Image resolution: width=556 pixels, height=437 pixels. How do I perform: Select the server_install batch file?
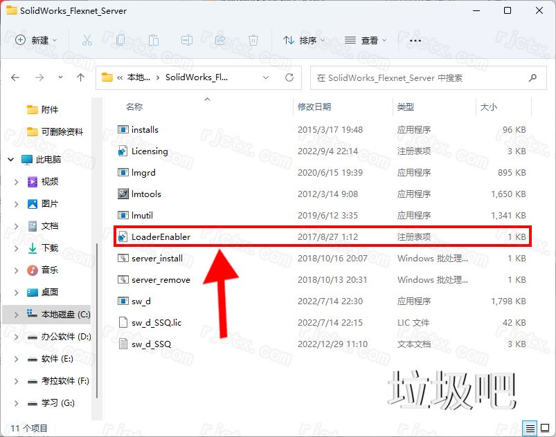156,258
